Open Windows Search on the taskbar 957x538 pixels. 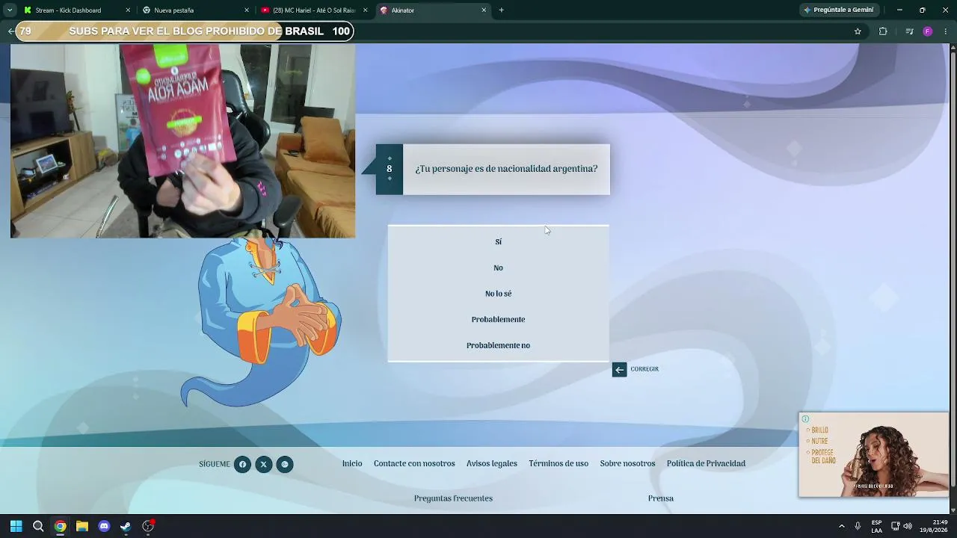click(38, 526)
